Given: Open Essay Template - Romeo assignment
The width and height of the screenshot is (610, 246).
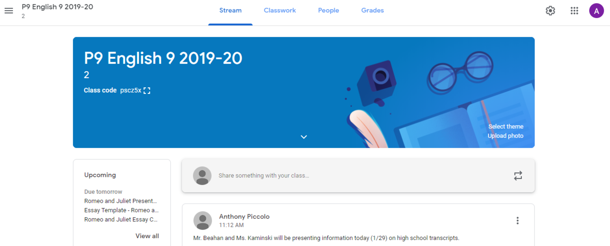Looking at the screenshot, I should [x=121, y=210].
